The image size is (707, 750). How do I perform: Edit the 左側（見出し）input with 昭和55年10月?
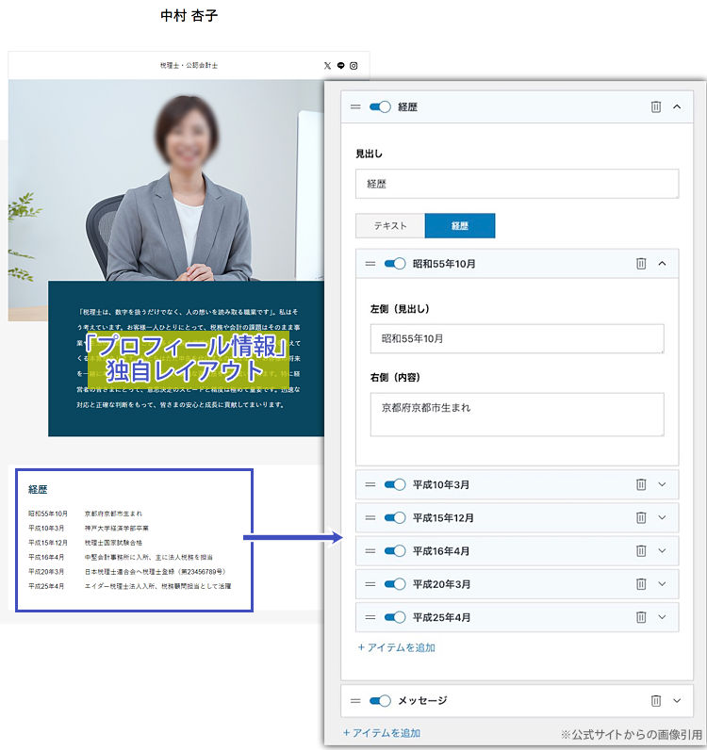tap(517, 338)
